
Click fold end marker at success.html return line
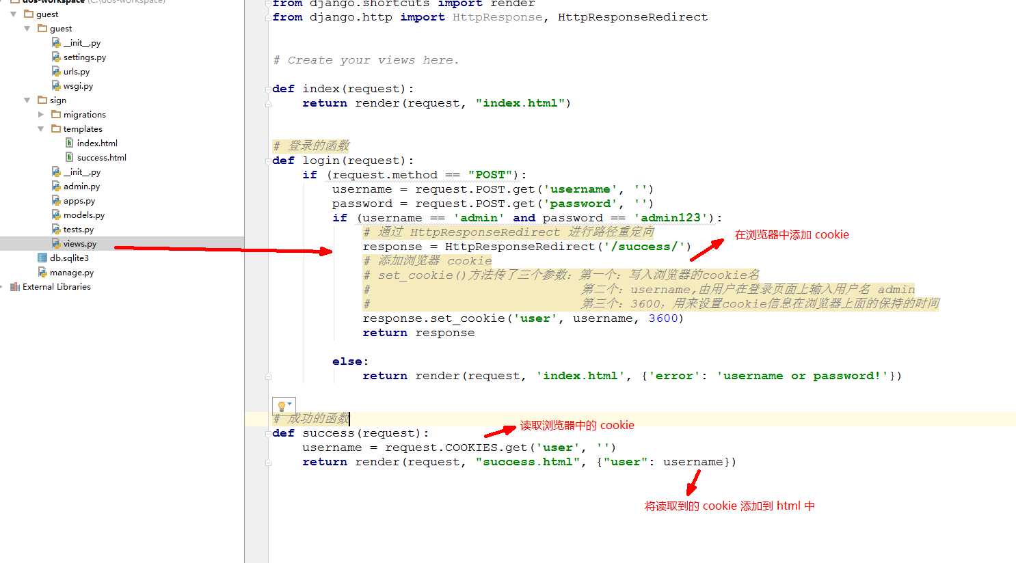(268, 463)
